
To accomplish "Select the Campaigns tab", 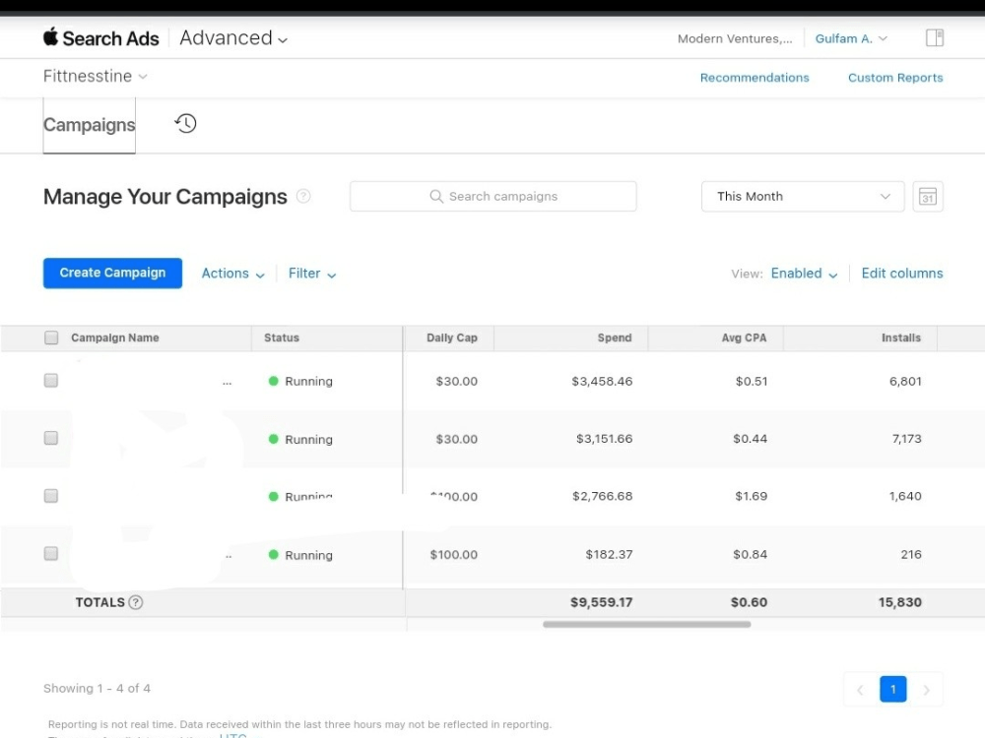I will pos(90,125).
